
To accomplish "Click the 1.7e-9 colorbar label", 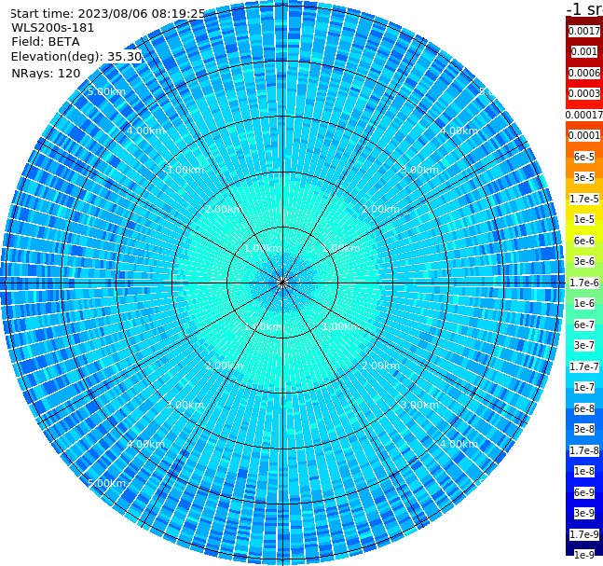I will (584, 534).
